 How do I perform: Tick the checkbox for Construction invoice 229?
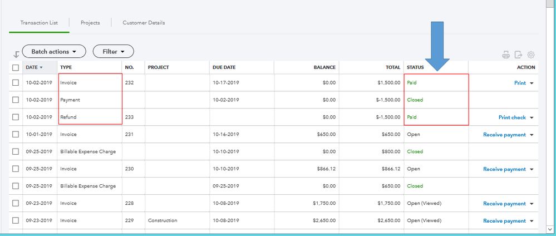(x=16, y=221)
